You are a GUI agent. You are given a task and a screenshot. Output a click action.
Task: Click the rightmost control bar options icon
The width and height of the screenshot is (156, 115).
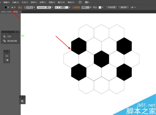point(132,7)
